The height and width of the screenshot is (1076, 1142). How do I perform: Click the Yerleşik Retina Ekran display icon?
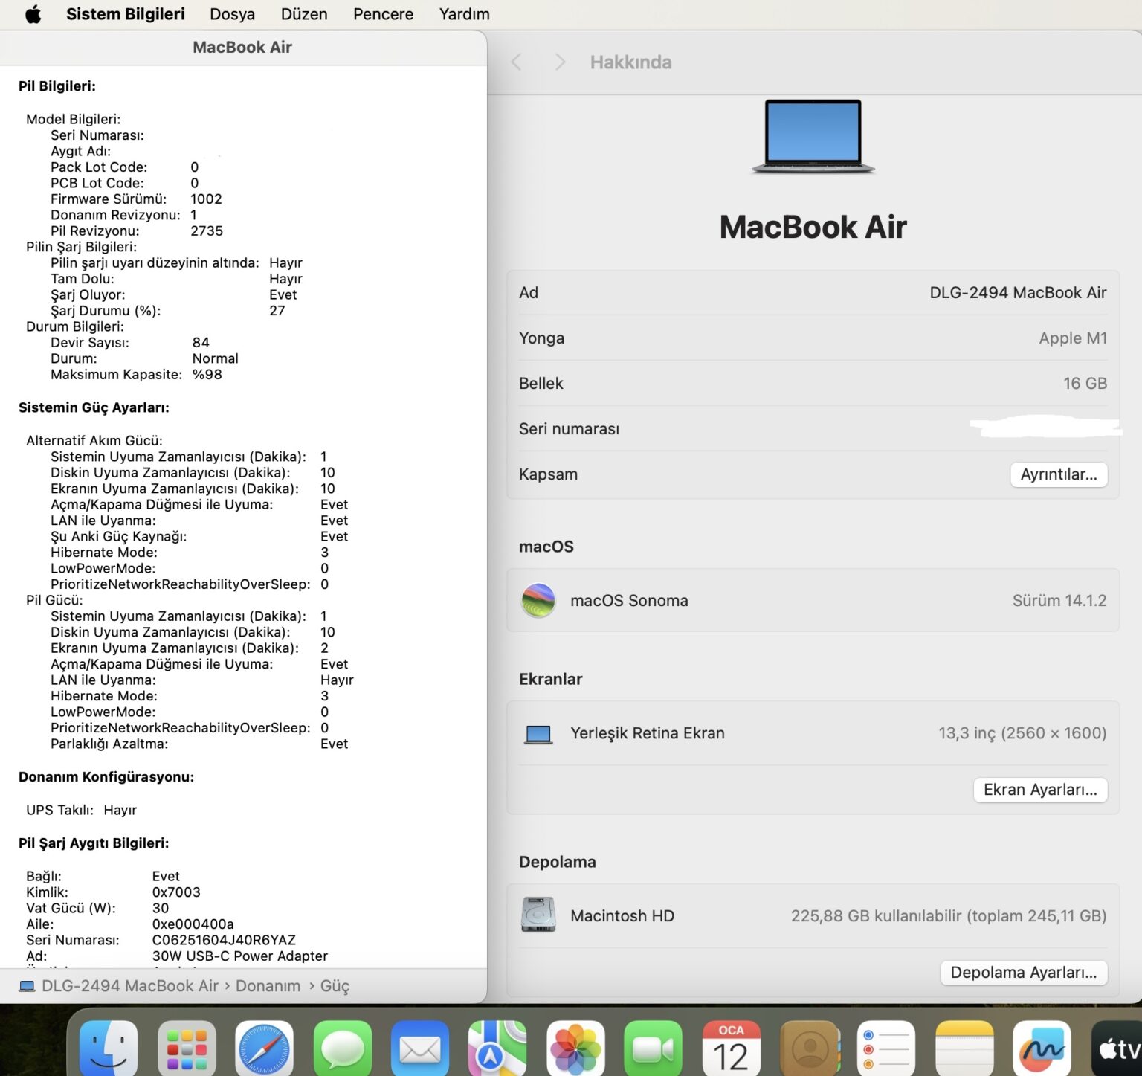[x=538, y=734]
